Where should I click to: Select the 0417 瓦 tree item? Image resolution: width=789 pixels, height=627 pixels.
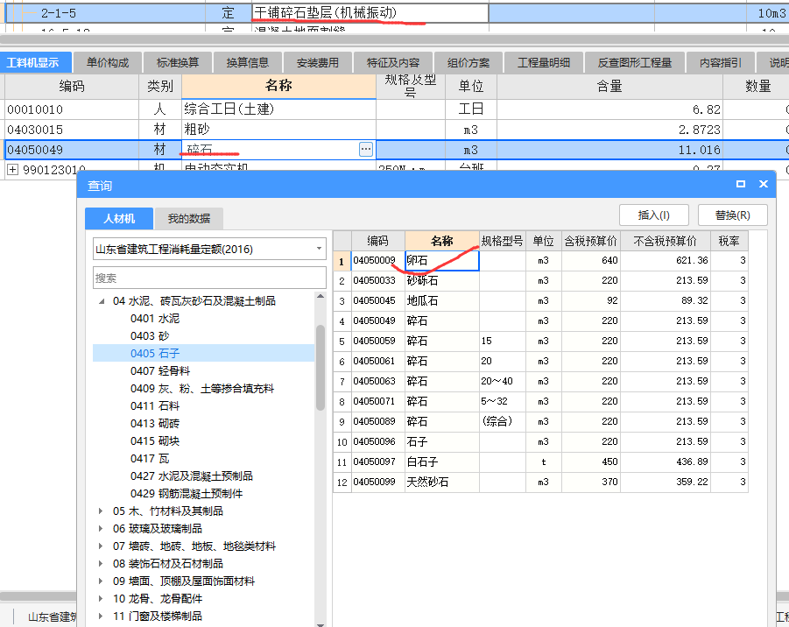(x=150, y=458)
